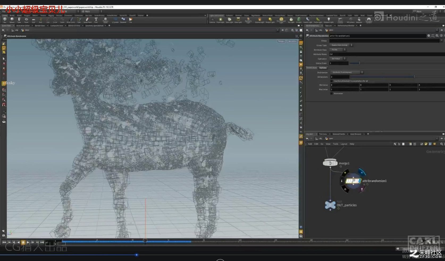Select the L-System shelf tool
The image size is (445, 261).
(115, 20)
